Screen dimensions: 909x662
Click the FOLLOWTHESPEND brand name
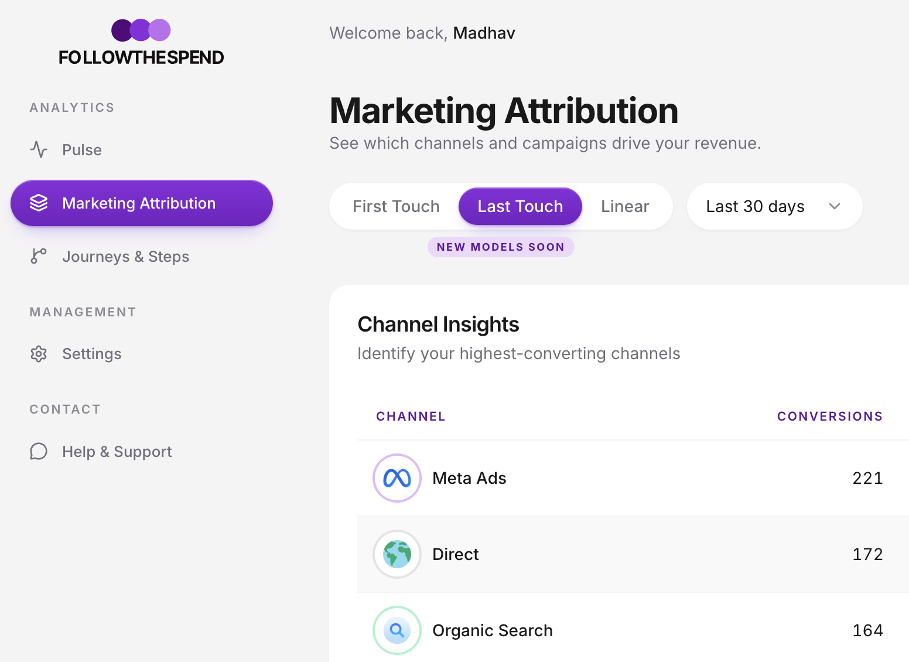[x=141, y=57]
